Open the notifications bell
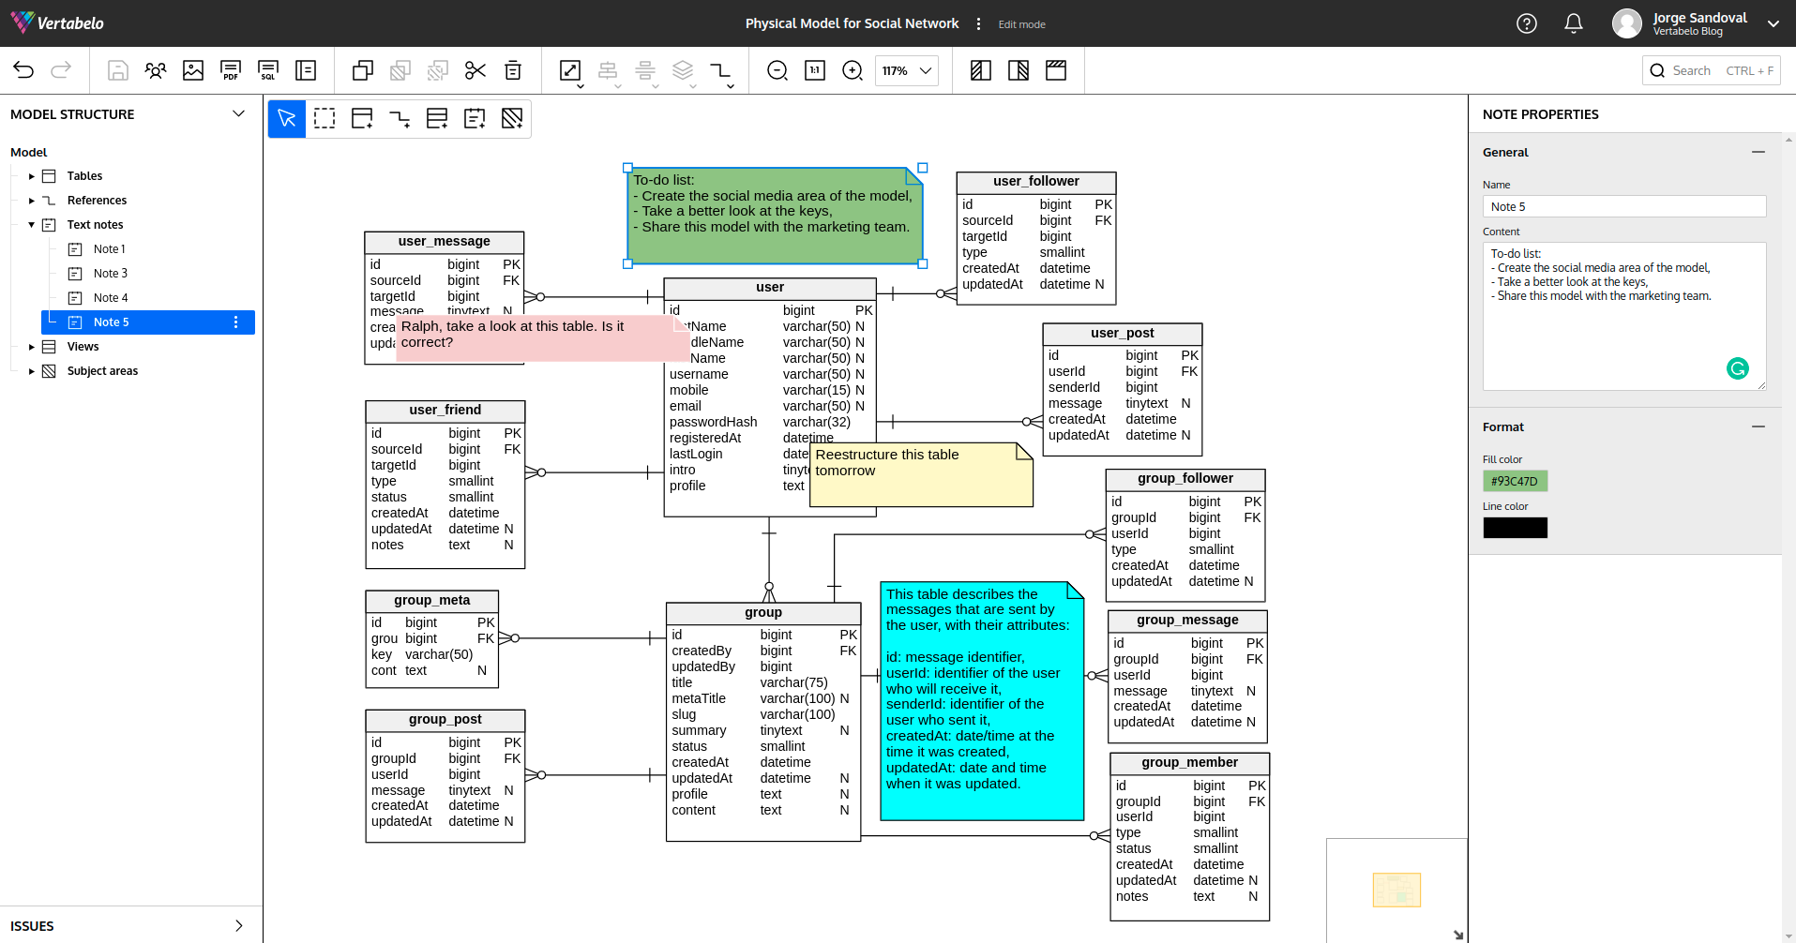The width and height of the screenshot is (1796, 943). click(x=1574, y=23)
